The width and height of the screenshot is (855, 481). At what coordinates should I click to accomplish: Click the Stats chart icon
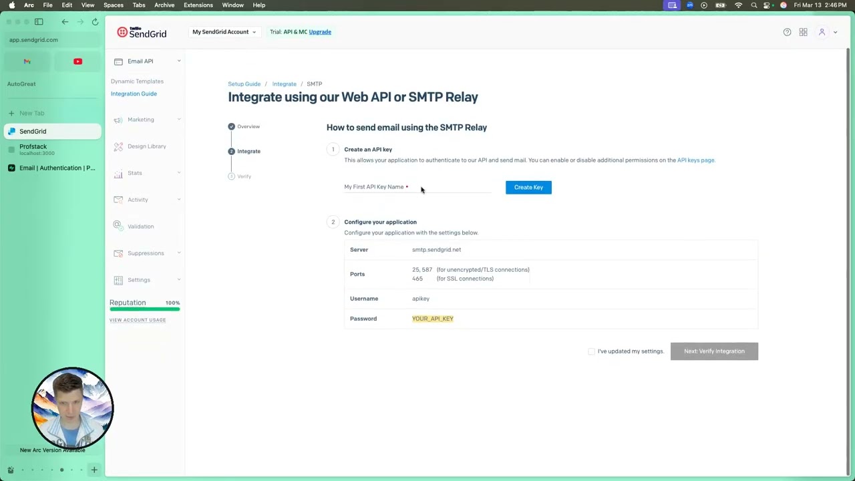(x=118, y=173)
